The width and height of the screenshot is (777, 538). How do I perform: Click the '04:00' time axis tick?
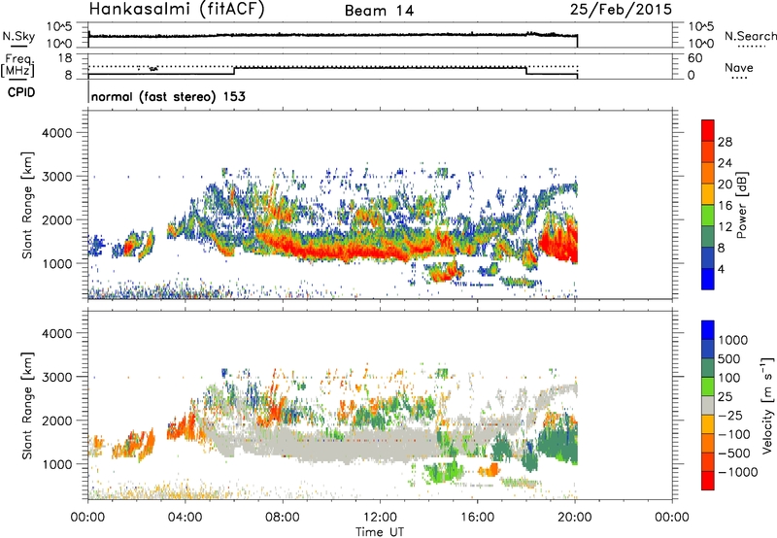coord(185,518)
